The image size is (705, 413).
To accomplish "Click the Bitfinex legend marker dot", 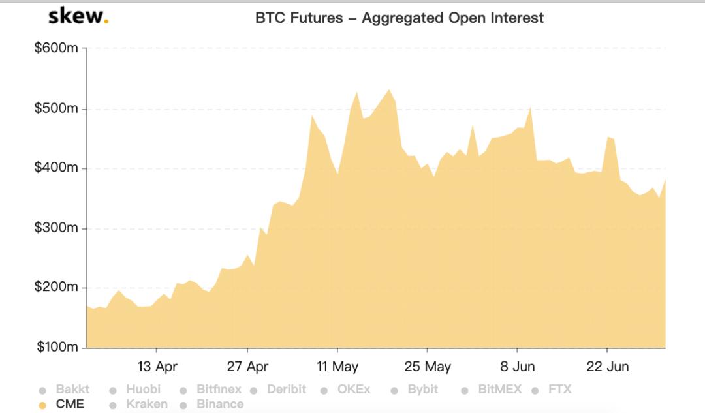I will (183, 391).
